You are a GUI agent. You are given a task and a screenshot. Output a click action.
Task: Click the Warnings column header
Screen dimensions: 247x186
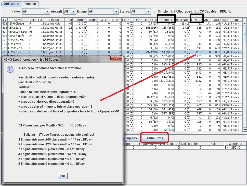point(235,144)
